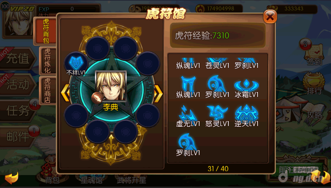331x188 pixels.
Task: Open the 排行 ranking trophy
Action: 314,84
